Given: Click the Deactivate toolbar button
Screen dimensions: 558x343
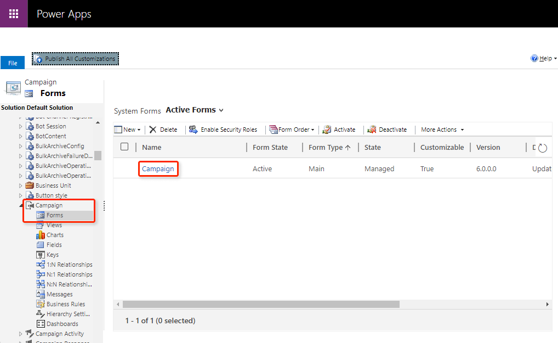Looking at the screenshot, I should click(387, 130).
